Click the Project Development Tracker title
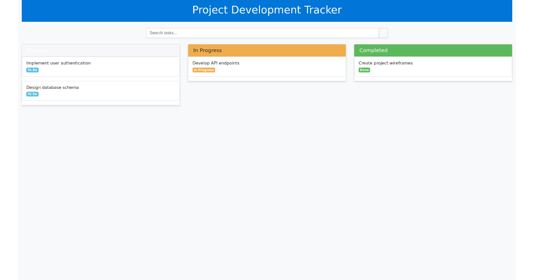 [267, 10]
